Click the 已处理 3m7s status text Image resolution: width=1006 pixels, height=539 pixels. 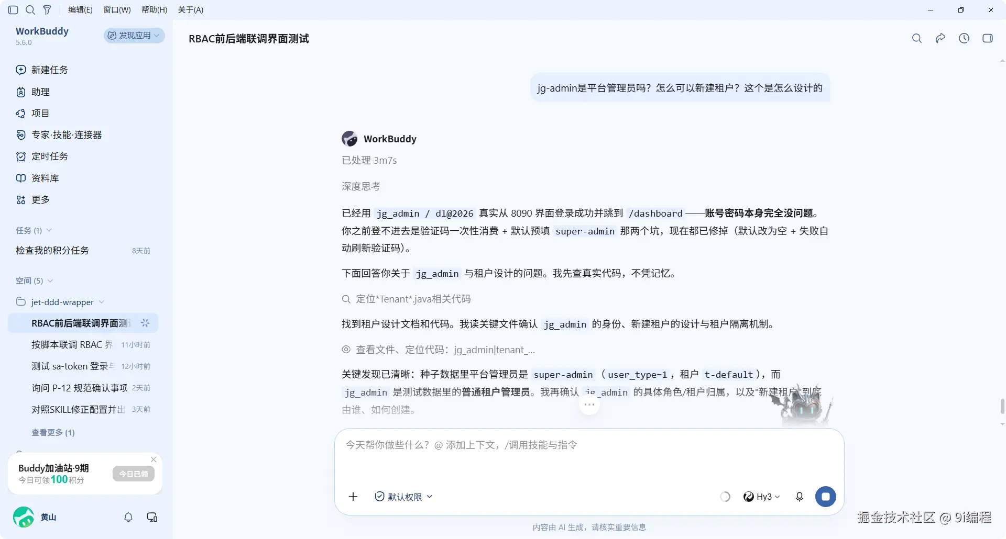pos(369,161)
